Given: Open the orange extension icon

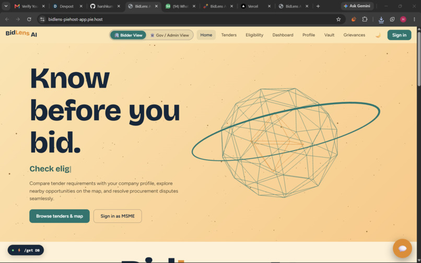Looking at the screenshot, I should (x=354, y=19).
